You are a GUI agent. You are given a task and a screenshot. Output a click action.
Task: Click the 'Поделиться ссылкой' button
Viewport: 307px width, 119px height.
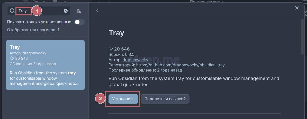point(165,99)
